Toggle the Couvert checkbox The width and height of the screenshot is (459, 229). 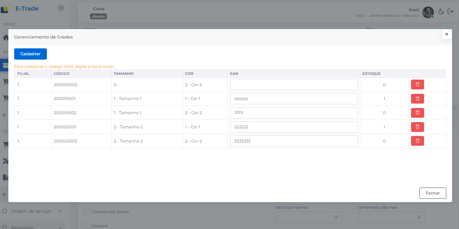(x=86, y=226)
